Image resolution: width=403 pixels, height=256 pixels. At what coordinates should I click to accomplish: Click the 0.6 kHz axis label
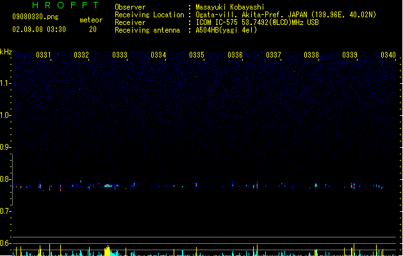(5, 243)
